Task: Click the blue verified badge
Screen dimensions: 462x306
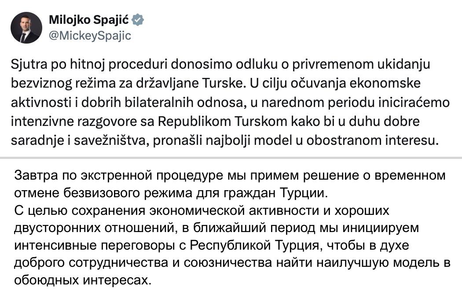Action: (x=138, y=20)
